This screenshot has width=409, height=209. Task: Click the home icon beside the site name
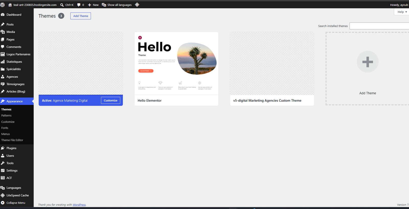pyautogui.click(x=10, y=5)
